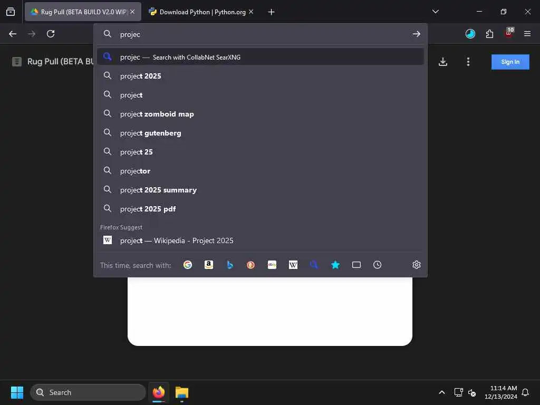Choose suggestion project 2025

click(x=261, y=76)
